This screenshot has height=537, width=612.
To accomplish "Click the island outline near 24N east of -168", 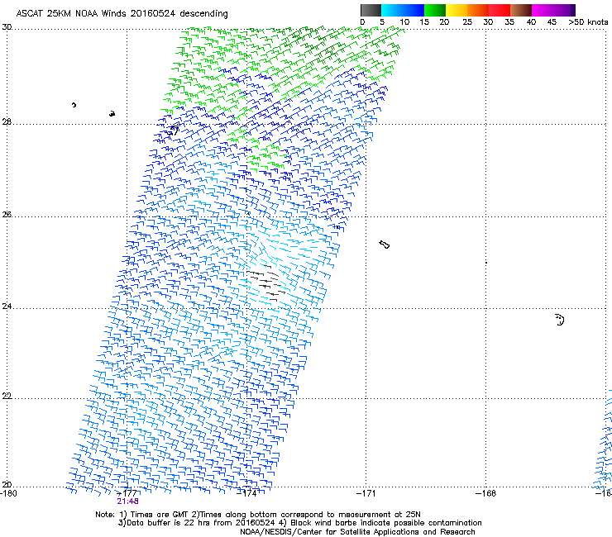I will click(560, 320).
